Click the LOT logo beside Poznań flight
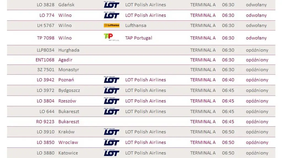This screenshot has height=158, width=282. click(112, 80)
